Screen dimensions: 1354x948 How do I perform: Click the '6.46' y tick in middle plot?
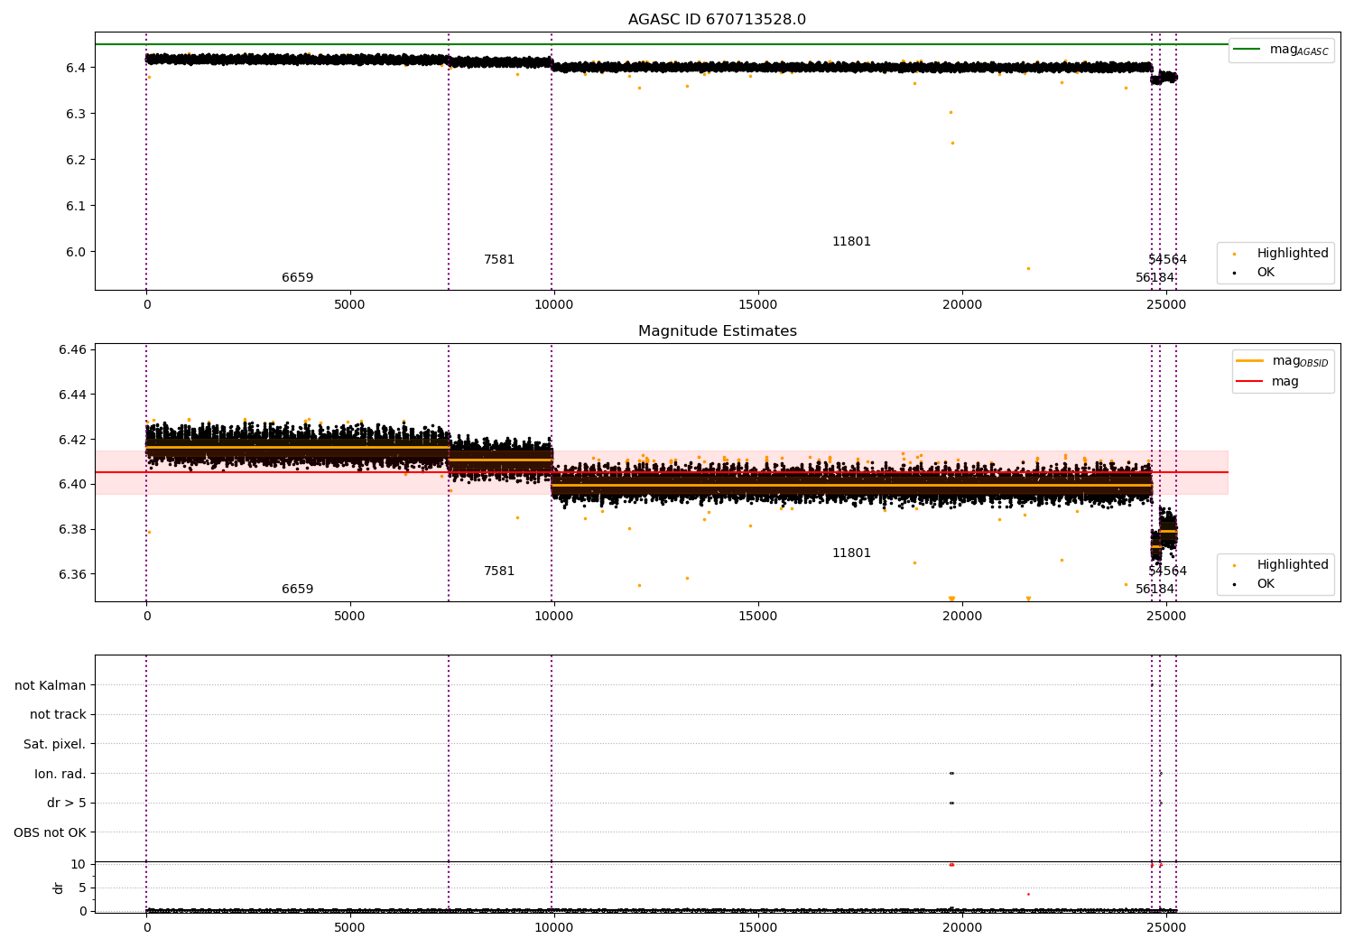point(73,349)
